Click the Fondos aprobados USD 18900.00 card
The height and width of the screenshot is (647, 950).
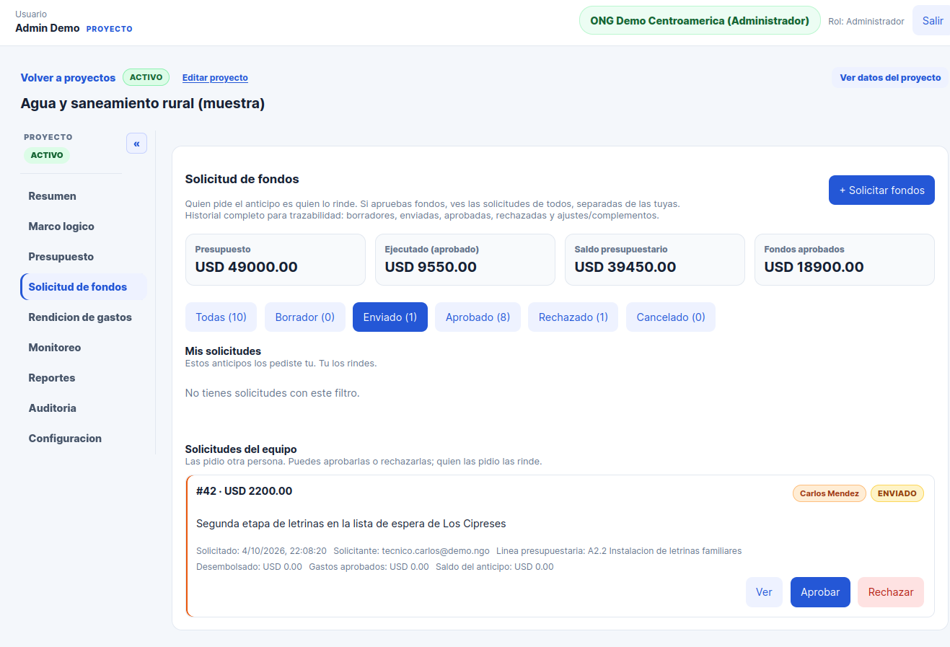tap(845, 260)
